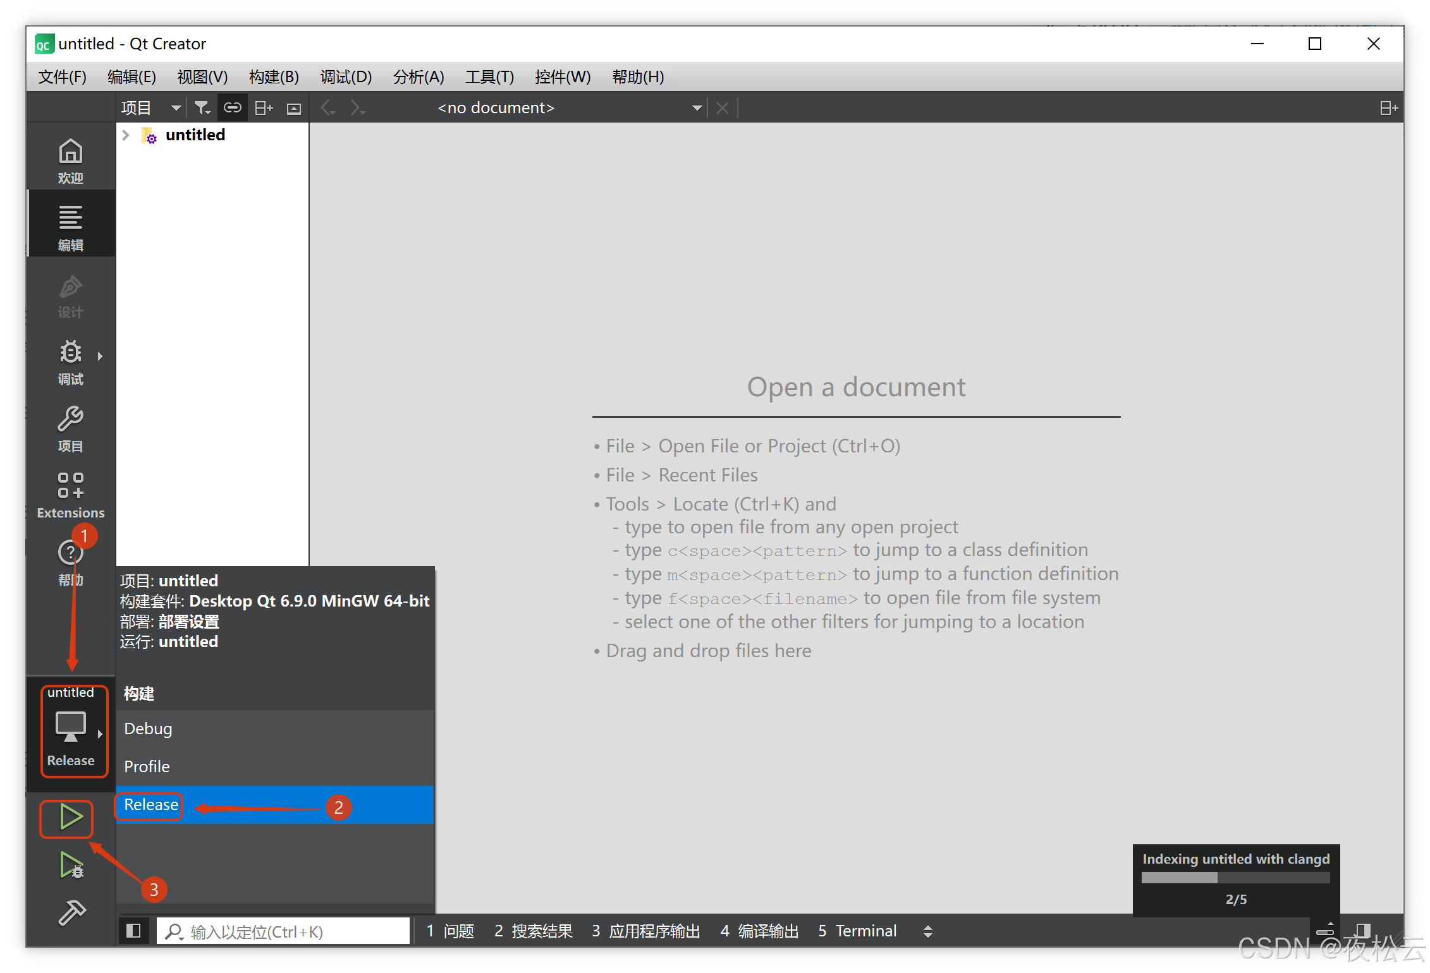Viewport: 1430px width, 973px height.
Task: Click the green Run button
Action: coord(70,818)
